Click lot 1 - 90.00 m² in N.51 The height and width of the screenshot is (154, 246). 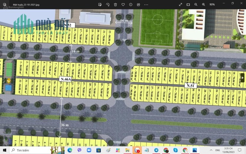[135, 74]
